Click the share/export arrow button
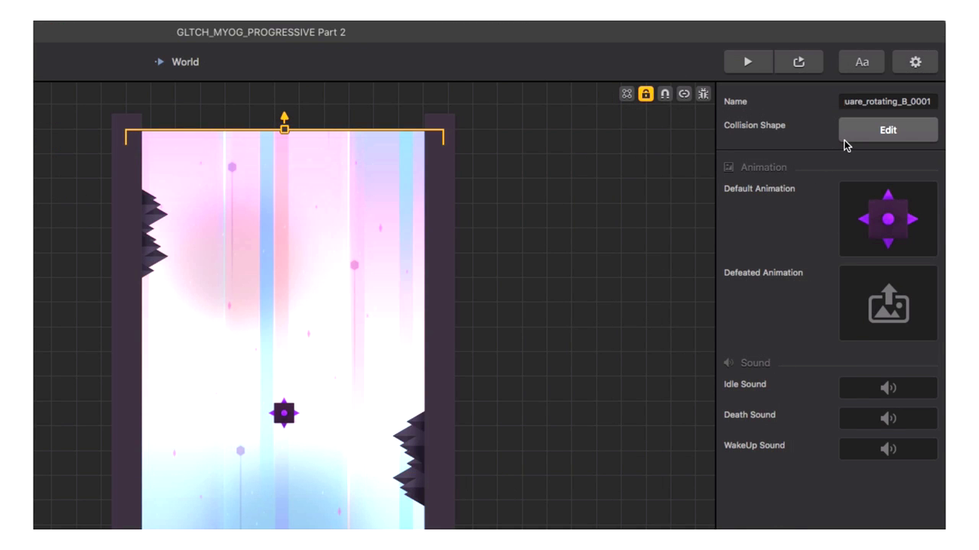The height and width of the screenshot is (550, 979). [x=798, y=62]
